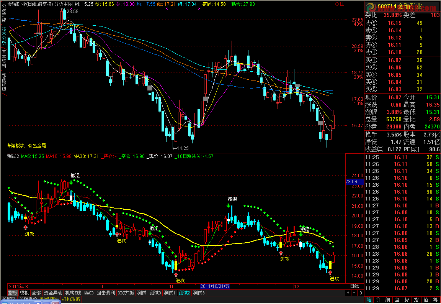
Task: Click the 有色金属 sector link
Action: 37,146
